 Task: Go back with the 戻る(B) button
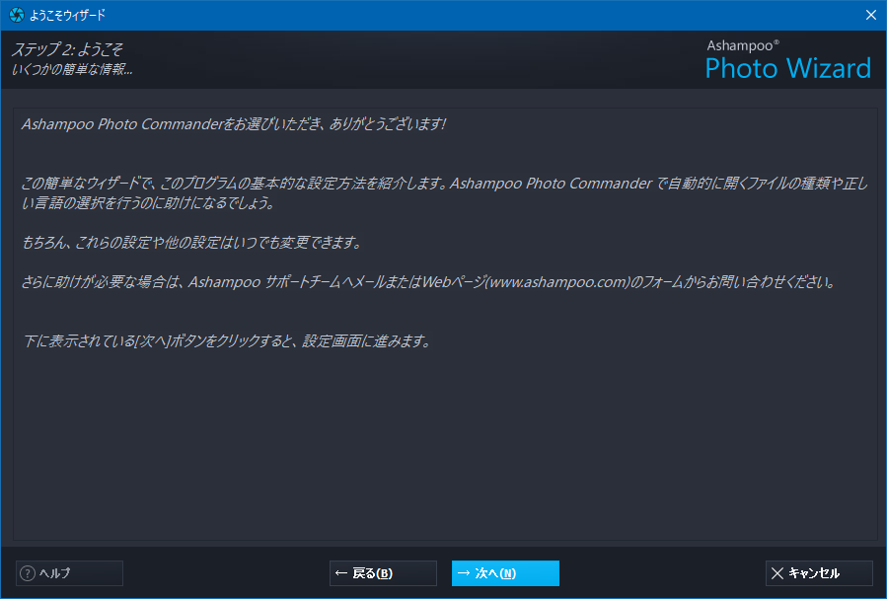click(x=383, y=573)
